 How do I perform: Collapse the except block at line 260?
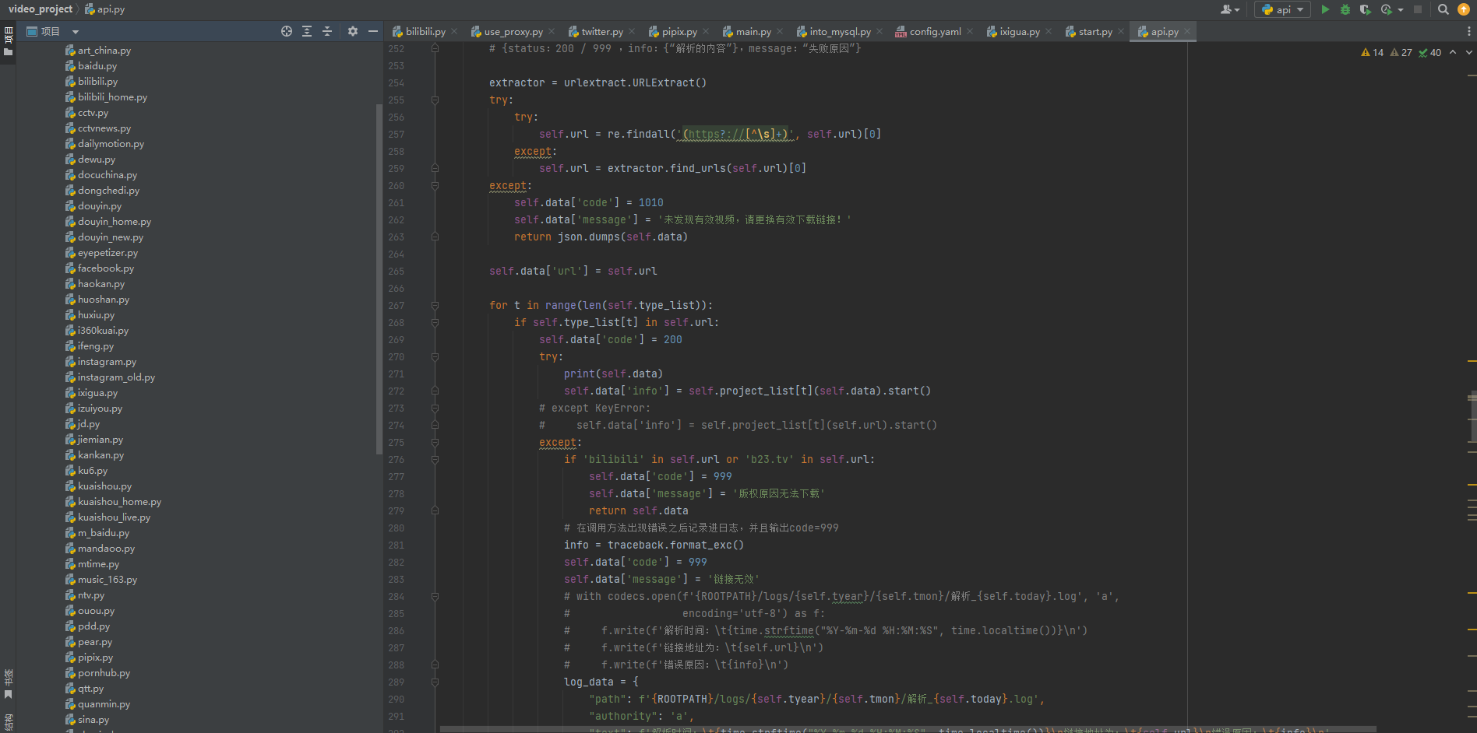pos(435,185)
